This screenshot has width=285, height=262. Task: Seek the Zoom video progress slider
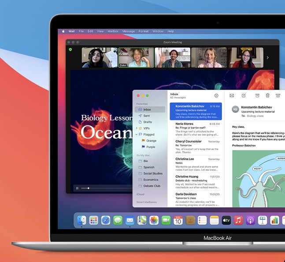pyautogui.click(x=89, y=188)
